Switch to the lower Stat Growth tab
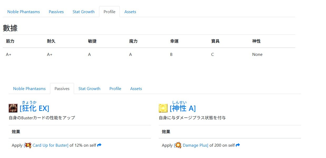The width and height of the screenshot is (326, 158). coord(90,88)
